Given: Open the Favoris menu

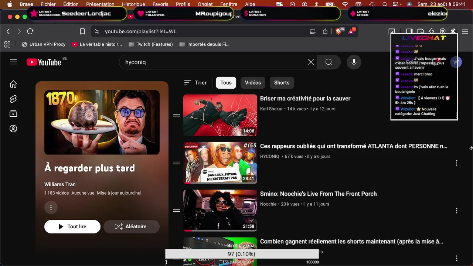Looking at the screenshot, I should point(161,4).
